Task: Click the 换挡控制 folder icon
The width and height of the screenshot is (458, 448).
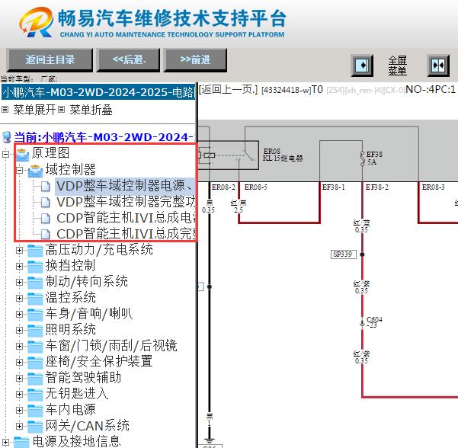Action: pyautogui.click(x=35, y=267)
